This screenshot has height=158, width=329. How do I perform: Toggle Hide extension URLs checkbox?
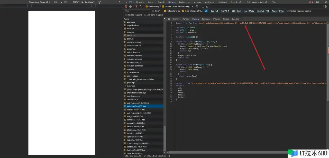tap(183, 11)
